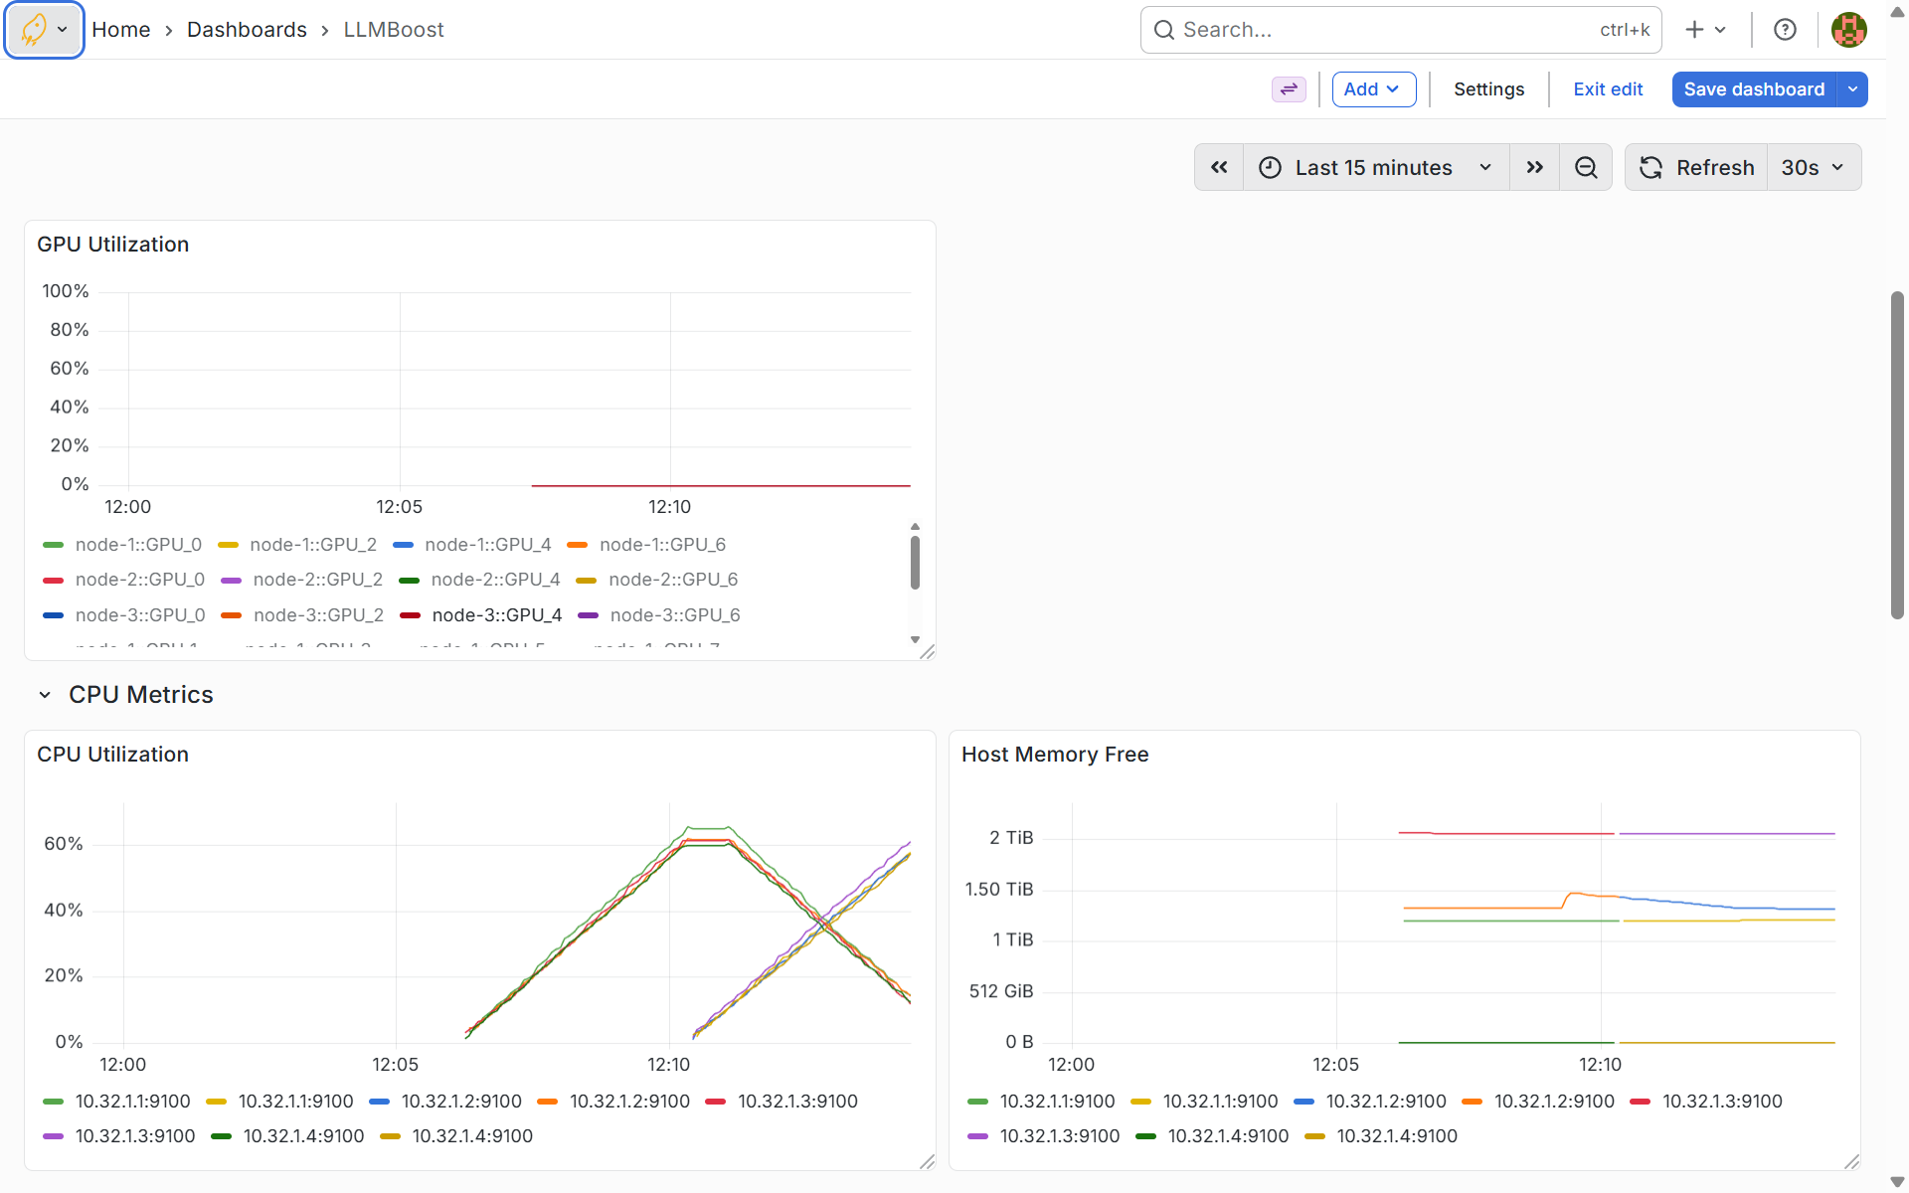The image size is (1909, 1193).
Task: Click the shift time back double-arrow icon
Action: click(1219, 167)
